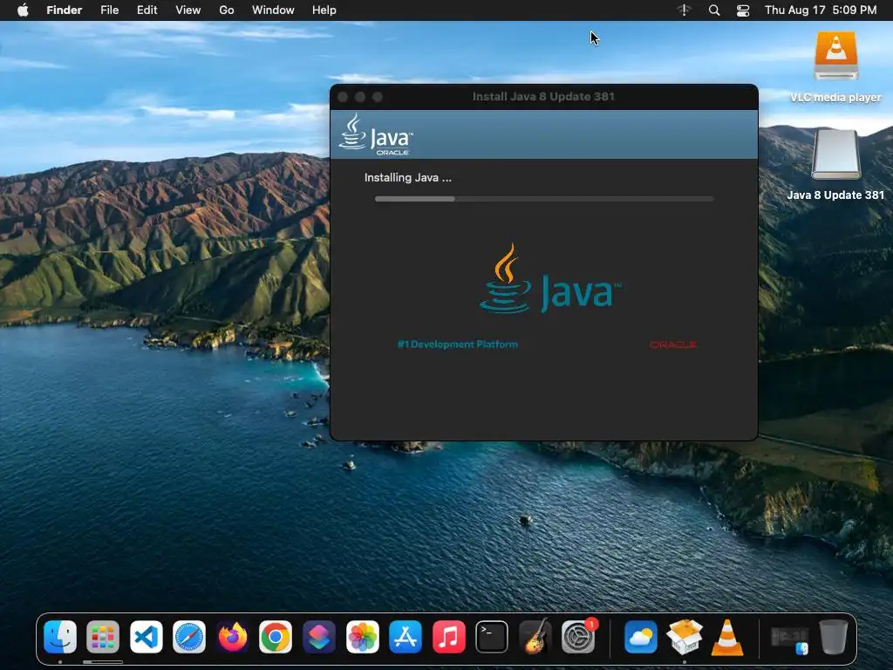Launch VLC cone icon in the dock
Viewport: 893px width, 670px height.
click(727, 637)
